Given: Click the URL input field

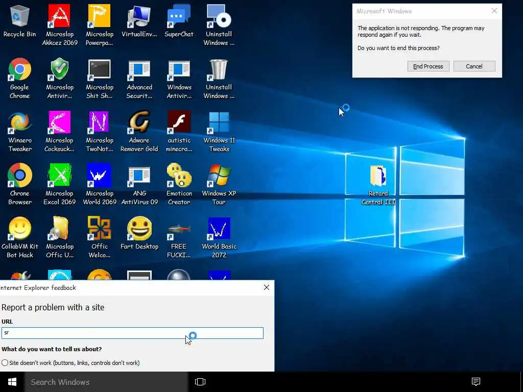Looking at the screenshot, I should pos(132,333).
